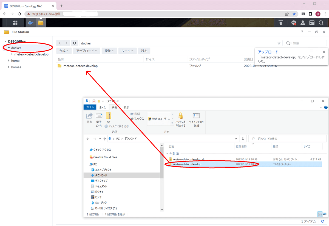Select ローカル ディスク (C:) in Explorer sidebar
This screenshot has height=226, width=329.
(x=104, y=208)
